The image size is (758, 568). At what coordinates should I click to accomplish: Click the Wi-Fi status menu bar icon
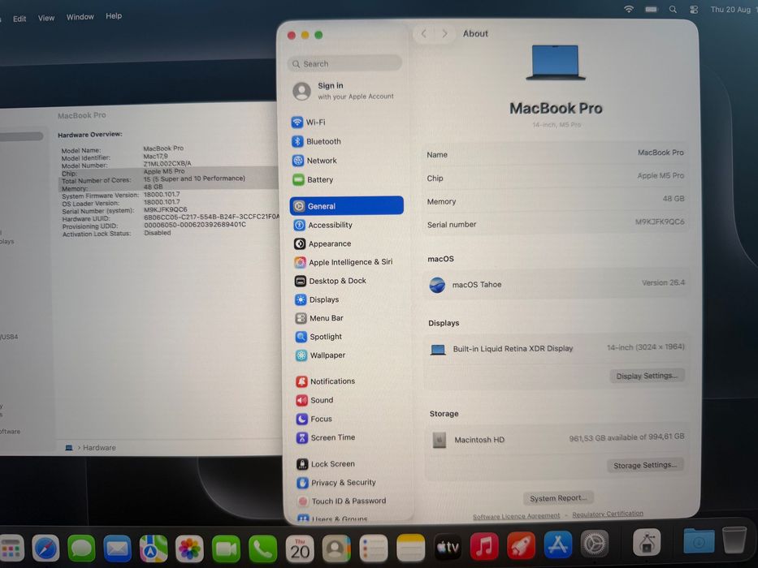[629, 9]
